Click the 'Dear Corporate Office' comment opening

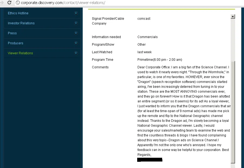click(154, 67)
